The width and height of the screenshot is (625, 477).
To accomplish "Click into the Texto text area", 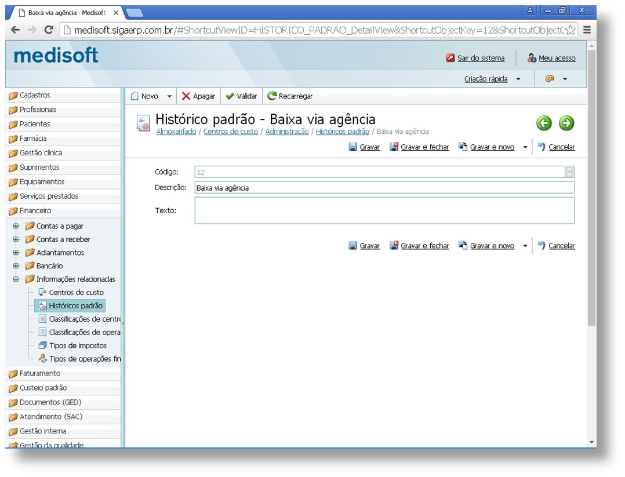I will (x=384, y=210).
